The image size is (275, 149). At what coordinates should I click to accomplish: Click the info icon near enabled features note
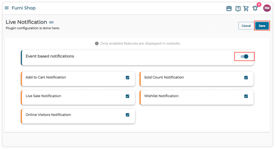pyautogui.click(x=97, y=43)
